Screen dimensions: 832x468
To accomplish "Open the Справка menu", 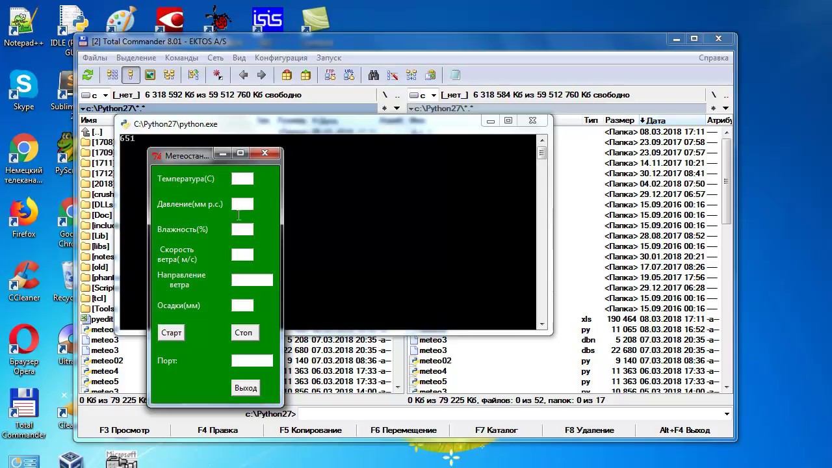I will 713,58.
